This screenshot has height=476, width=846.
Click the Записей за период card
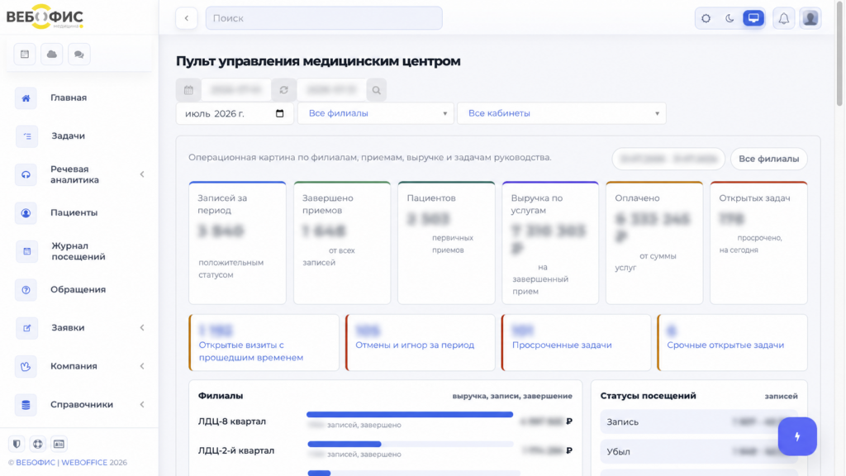coord(237,243)
